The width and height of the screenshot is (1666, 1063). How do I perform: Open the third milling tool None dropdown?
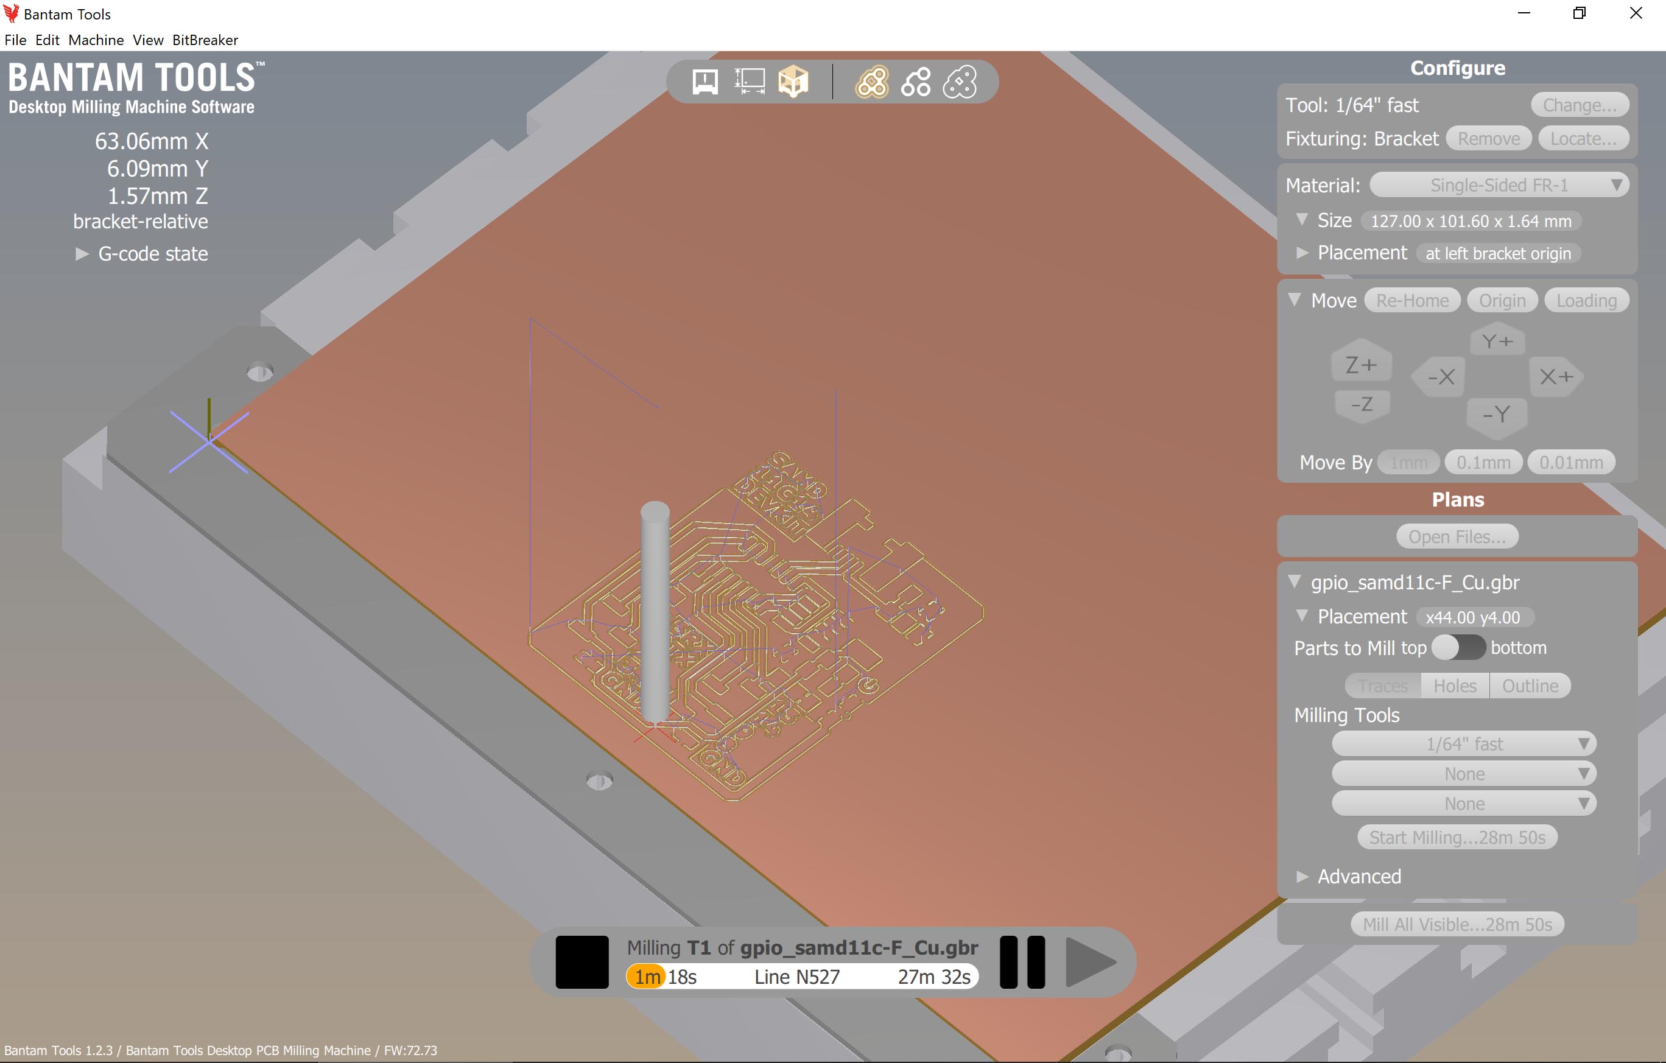[x=1464, y=803]
